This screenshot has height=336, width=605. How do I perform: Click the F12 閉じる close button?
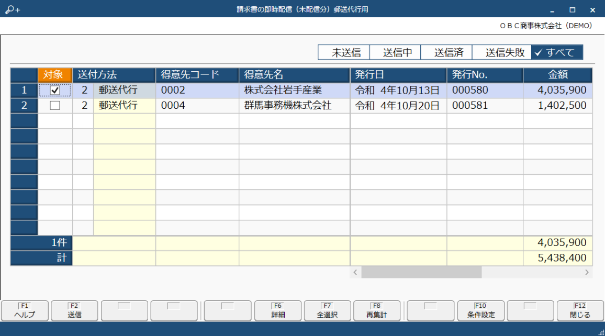click(x=580, y=310)
